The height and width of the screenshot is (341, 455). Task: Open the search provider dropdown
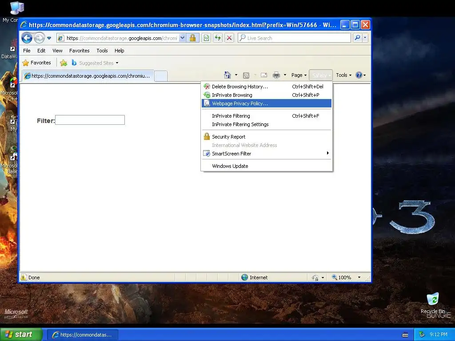click(x=365, y=38)
